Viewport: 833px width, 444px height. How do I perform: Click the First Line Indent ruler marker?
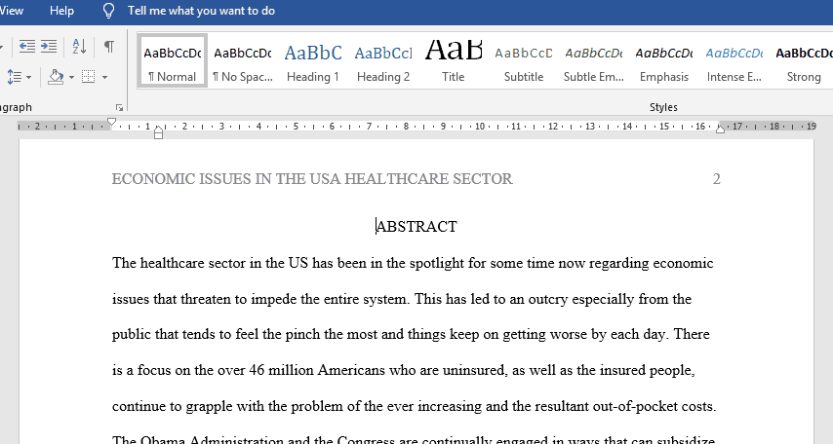click(x=111, y=122)
